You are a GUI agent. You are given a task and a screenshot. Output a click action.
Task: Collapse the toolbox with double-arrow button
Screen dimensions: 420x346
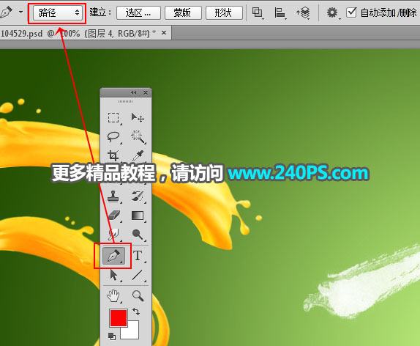pyautogui.click(x=134, y=92)
